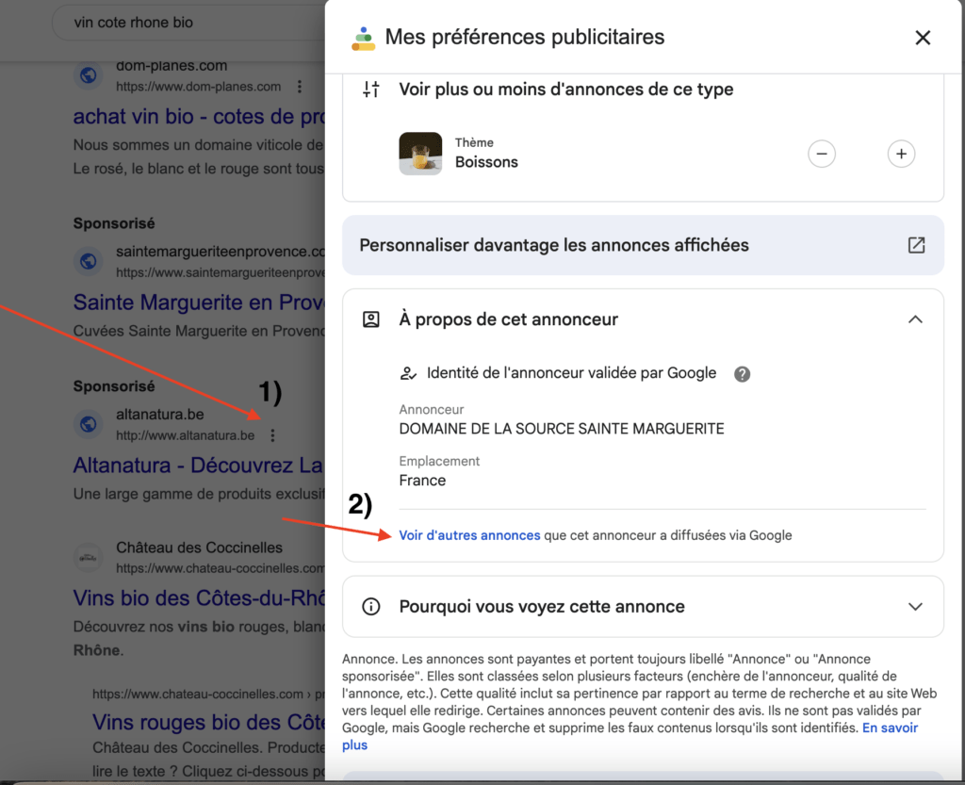Open the three-dot menu beside altanatura.be
The image size is (965, 785).
[272, 435]
